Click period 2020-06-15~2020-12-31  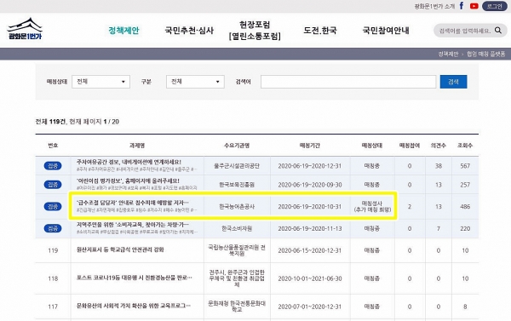point(310,250)
